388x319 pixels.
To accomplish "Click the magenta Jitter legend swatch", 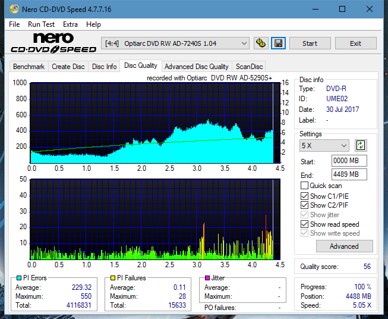I will pyautogui.click(x=207, y=278).
